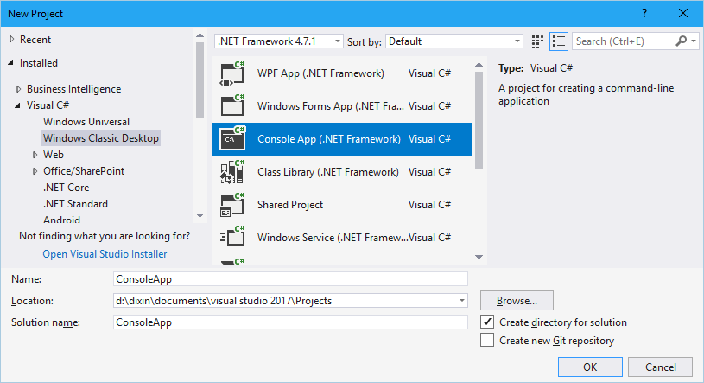Viewport: 704px width, 383px height.
Task: Open search options dropdown arrow
Action: click(694, 41)
